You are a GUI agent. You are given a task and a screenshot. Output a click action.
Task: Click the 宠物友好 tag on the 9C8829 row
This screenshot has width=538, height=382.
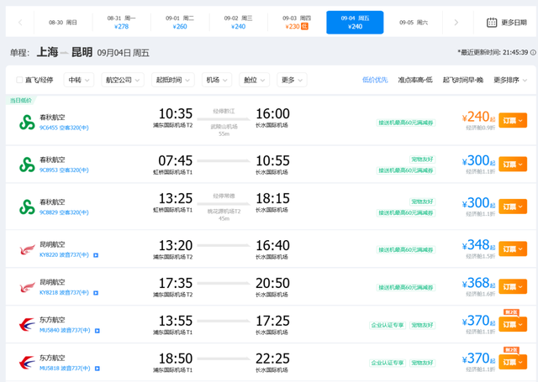coord(422,201)
